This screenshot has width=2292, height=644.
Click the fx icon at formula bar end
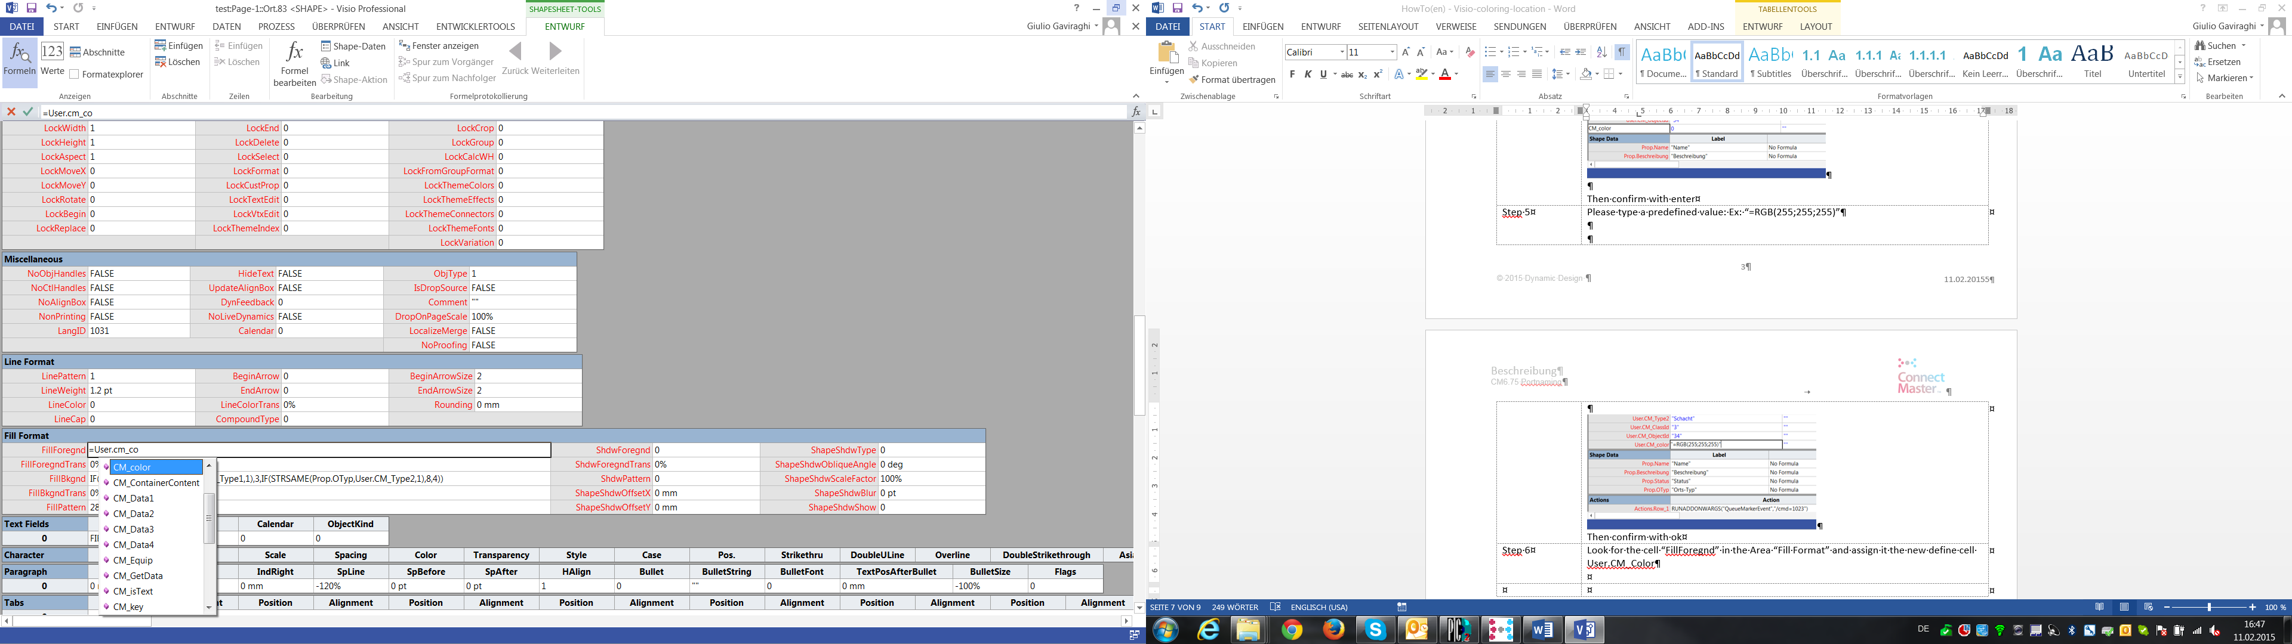click(1136, 112)
